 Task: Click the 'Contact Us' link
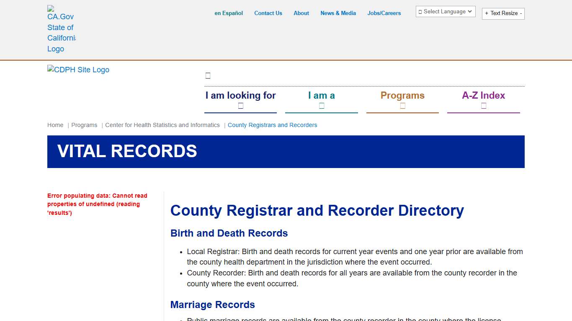tap(268, 13)
